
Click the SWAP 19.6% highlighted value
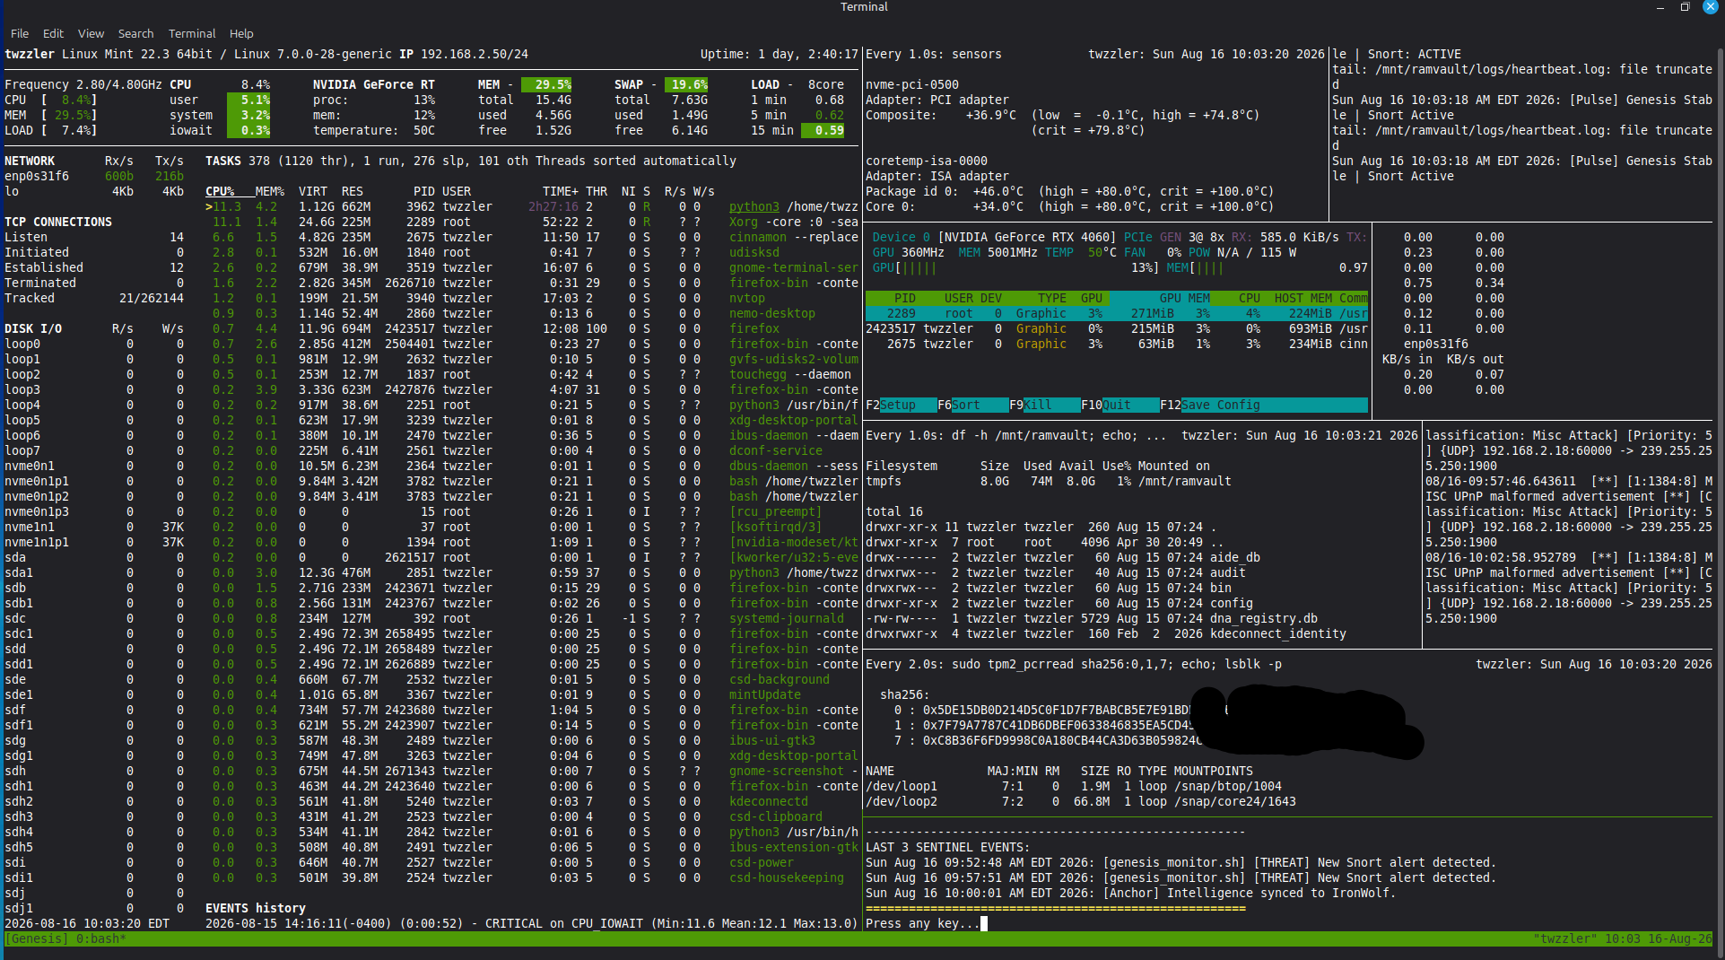(x=686, y=84)
